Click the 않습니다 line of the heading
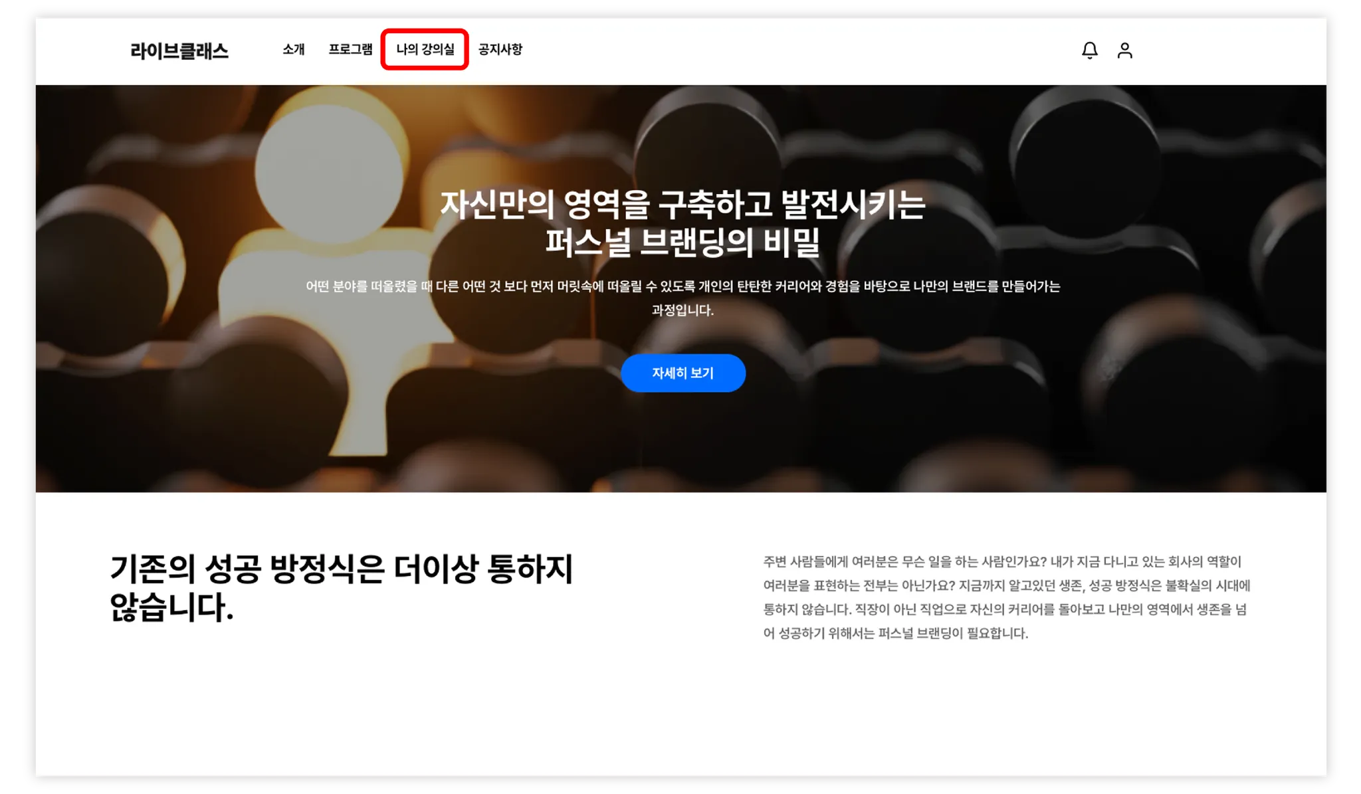Image resolution: width=1361 pixels, height=794 pixels. tap(171, 607)
